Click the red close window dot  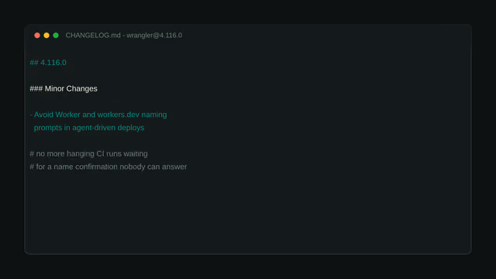pos(37,35)
